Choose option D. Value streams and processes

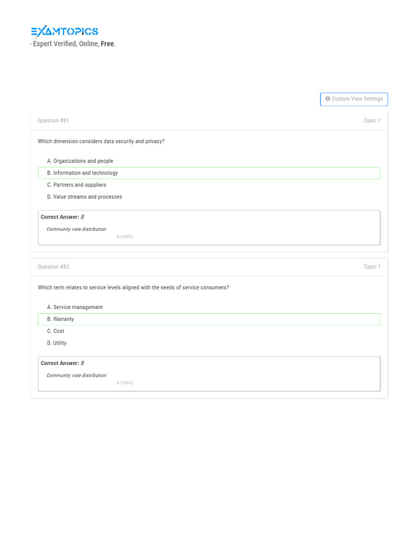84,197
